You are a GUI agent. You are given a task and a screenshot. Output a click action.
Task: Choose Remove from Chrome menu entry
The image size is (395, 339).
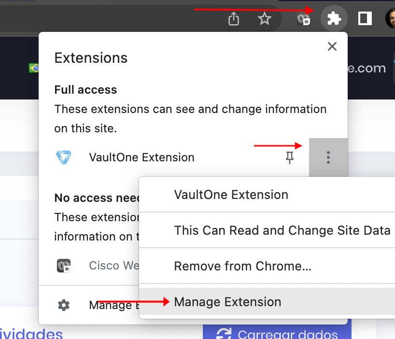point(242,266)
